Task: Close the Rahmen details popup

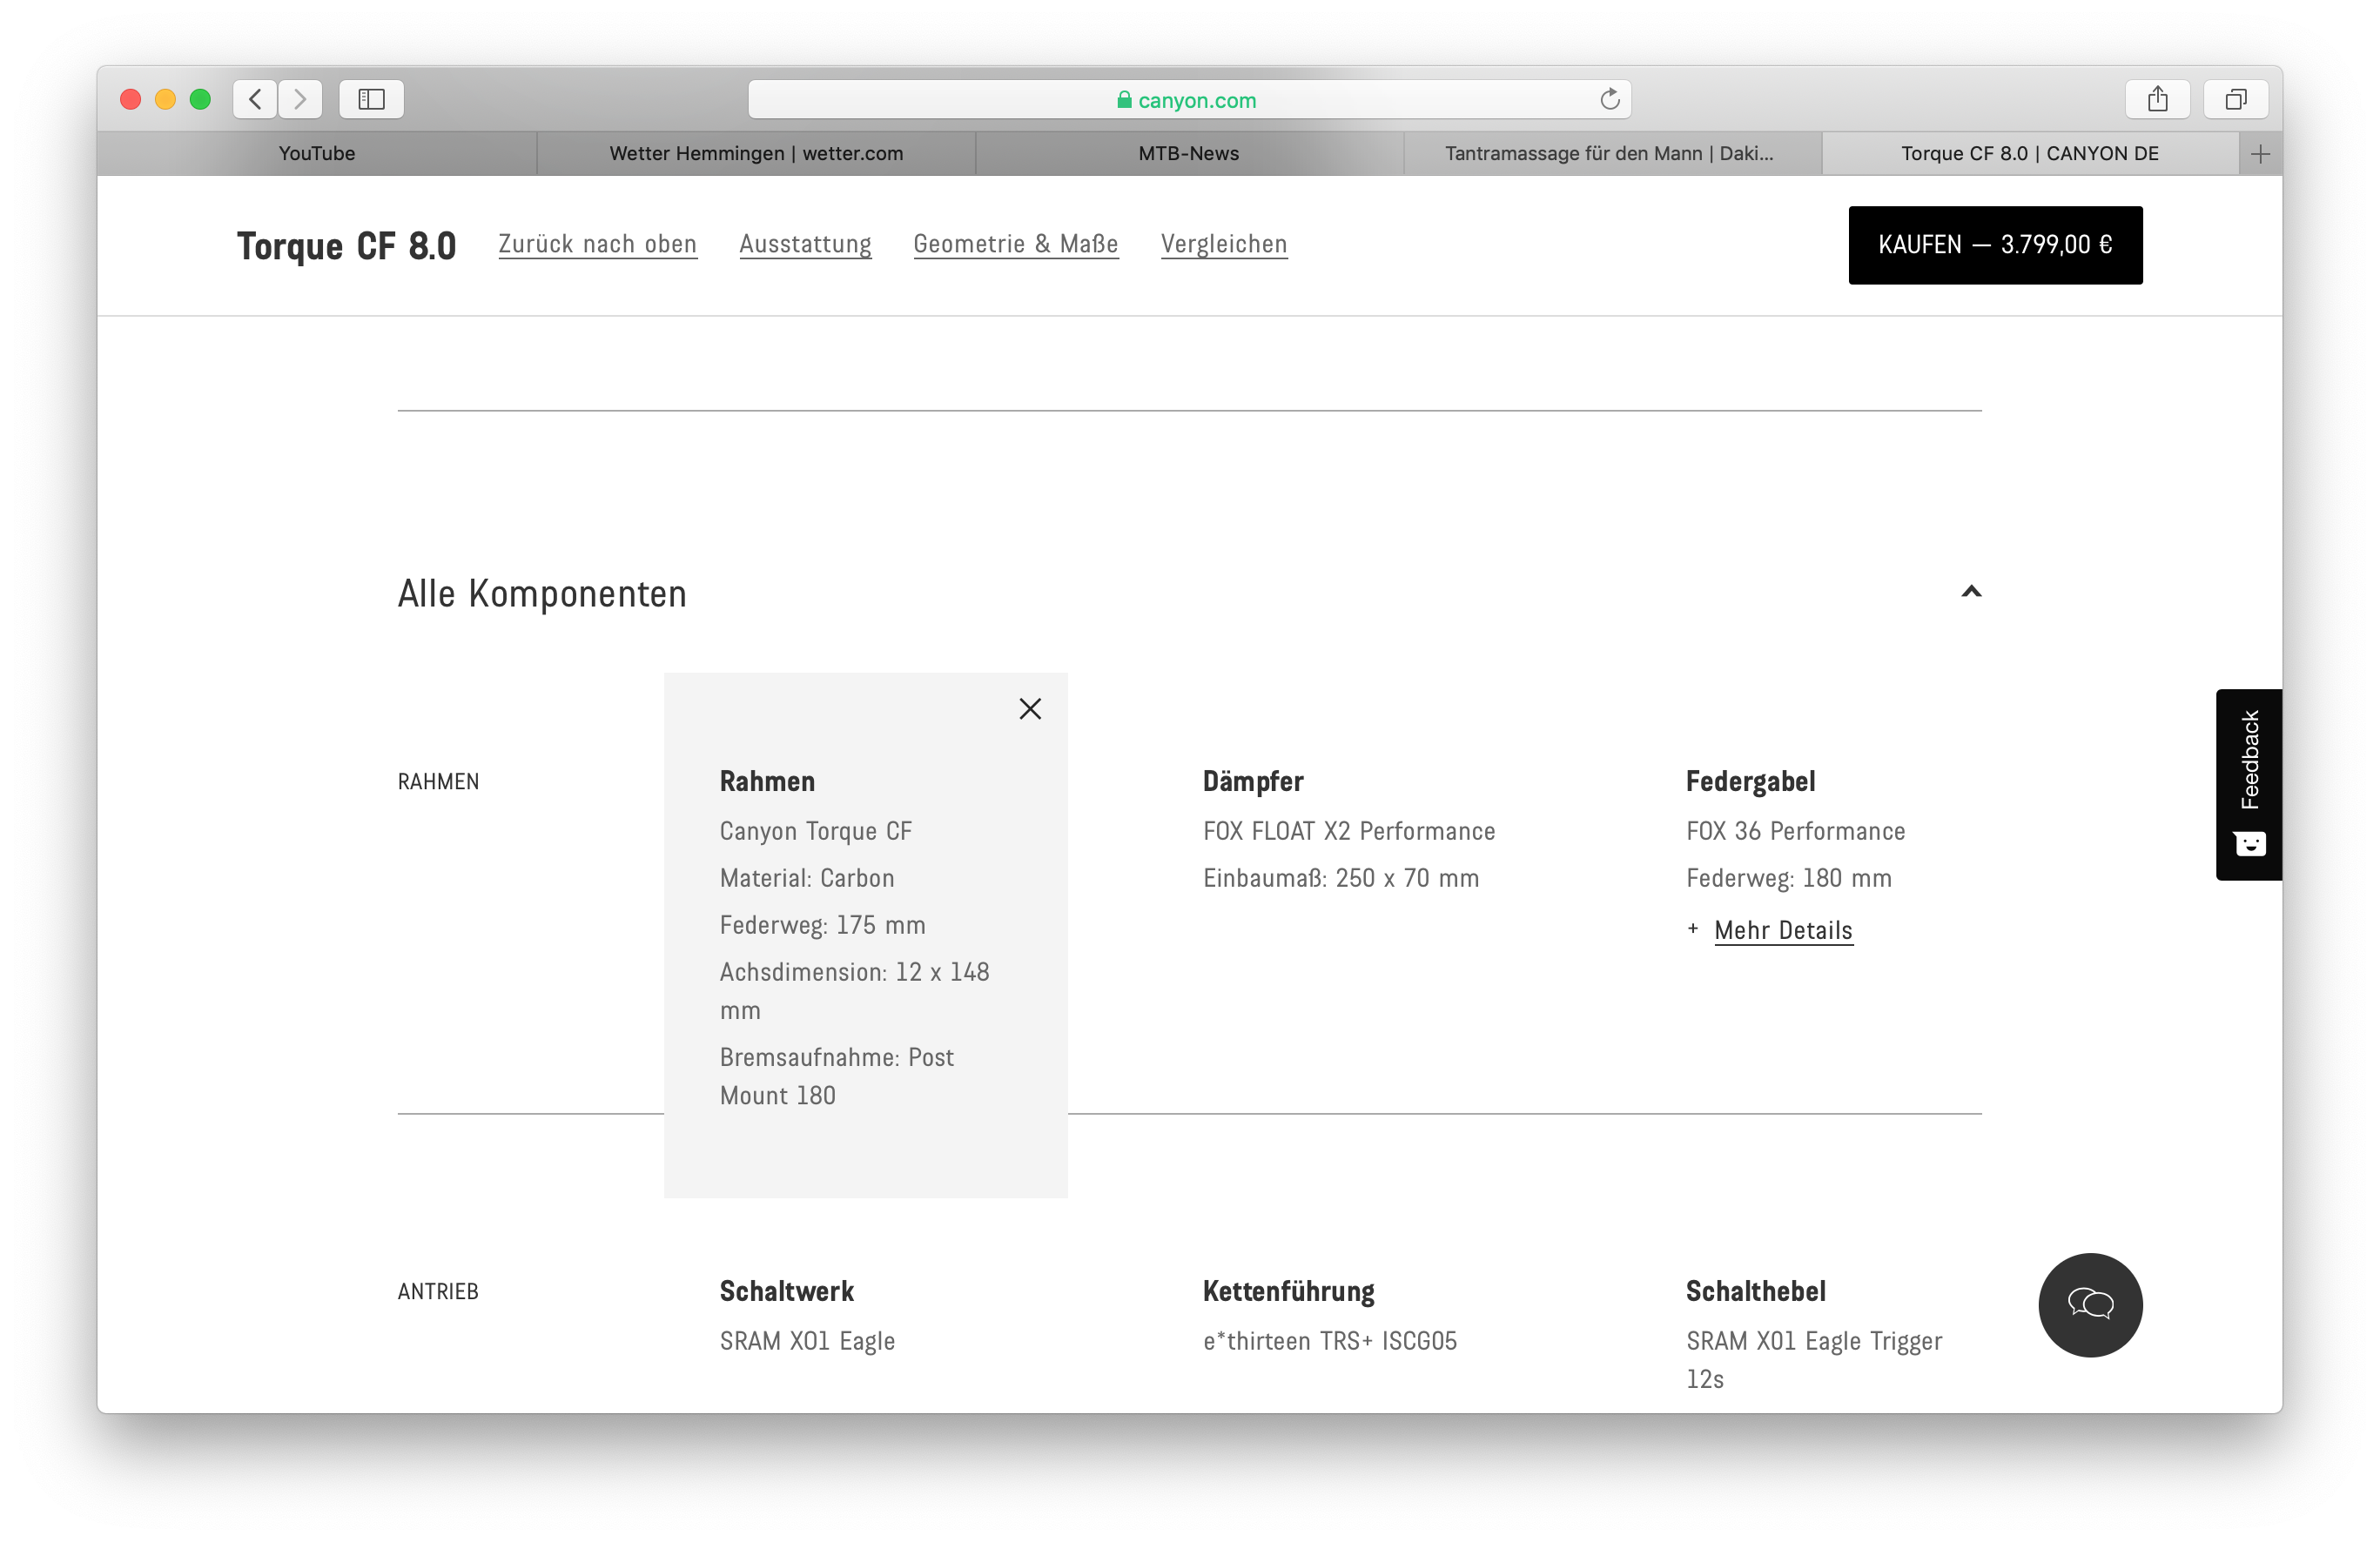Action: pos(1030,708)
